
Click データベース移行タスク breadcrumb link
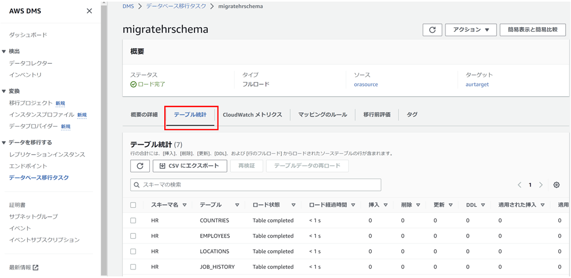(176, 6)
